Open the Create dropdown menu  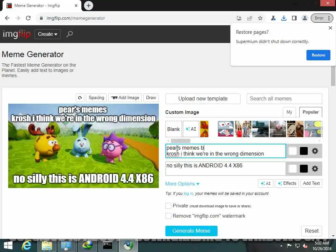[x=48, y=34]
